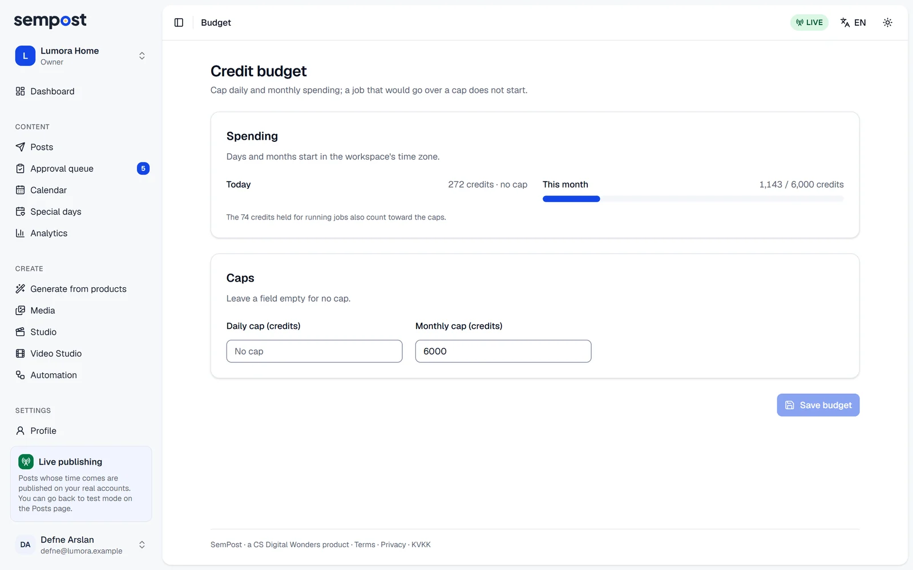The image size is (913, 570).
Task: Click the Generate from products wand icon
Action: pyautogui.click(x=21, y=289)
